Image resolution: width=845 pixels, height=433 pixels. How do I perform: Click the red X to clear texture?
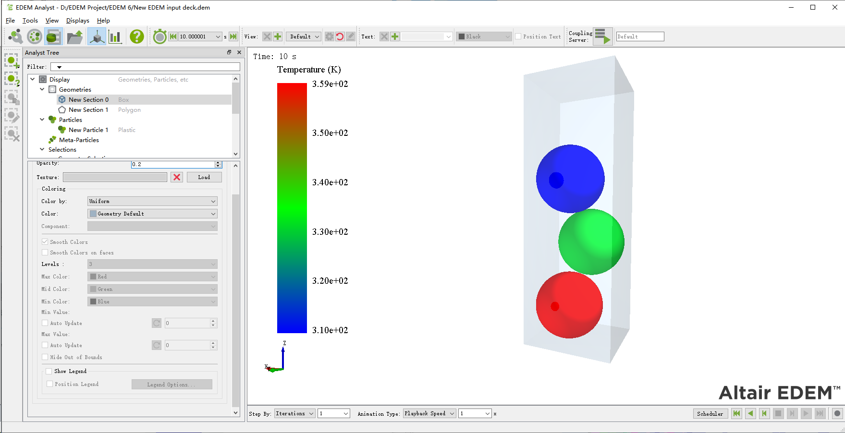pyautogui.click(x=177, y=177)
